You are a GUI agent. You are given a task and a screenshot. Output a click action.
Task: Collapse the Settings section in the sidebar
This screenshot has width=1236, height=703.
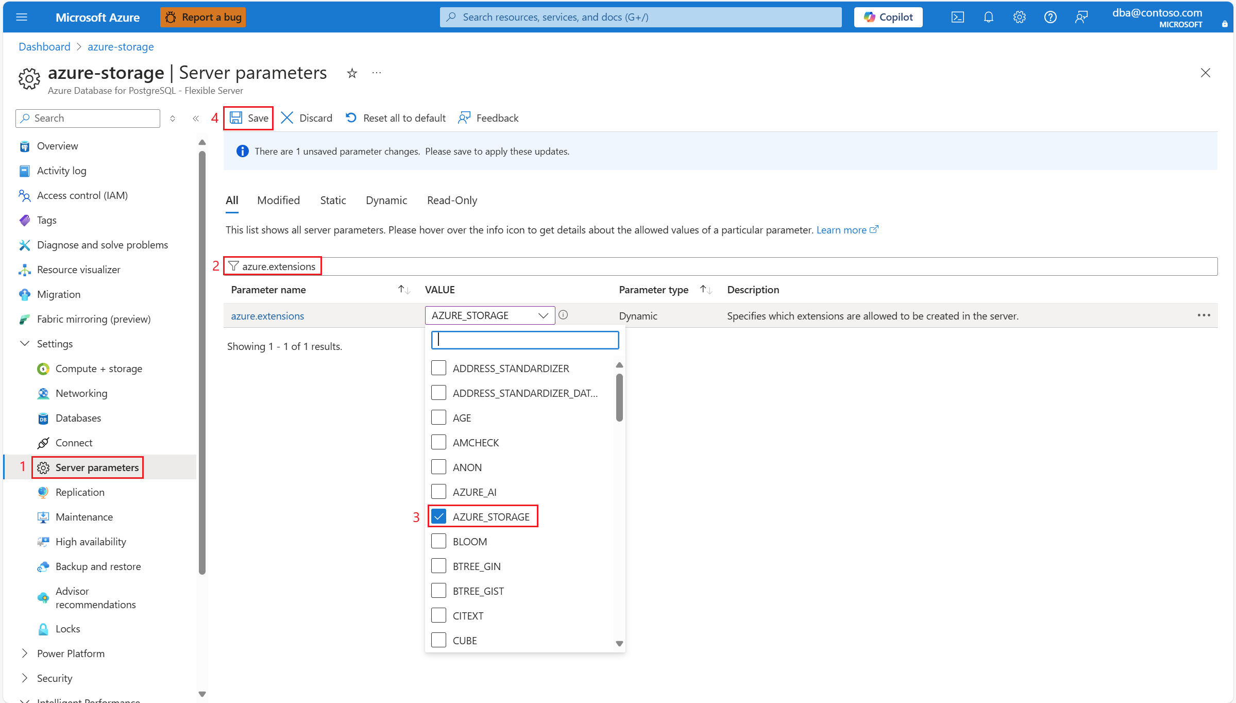(25, 344)
